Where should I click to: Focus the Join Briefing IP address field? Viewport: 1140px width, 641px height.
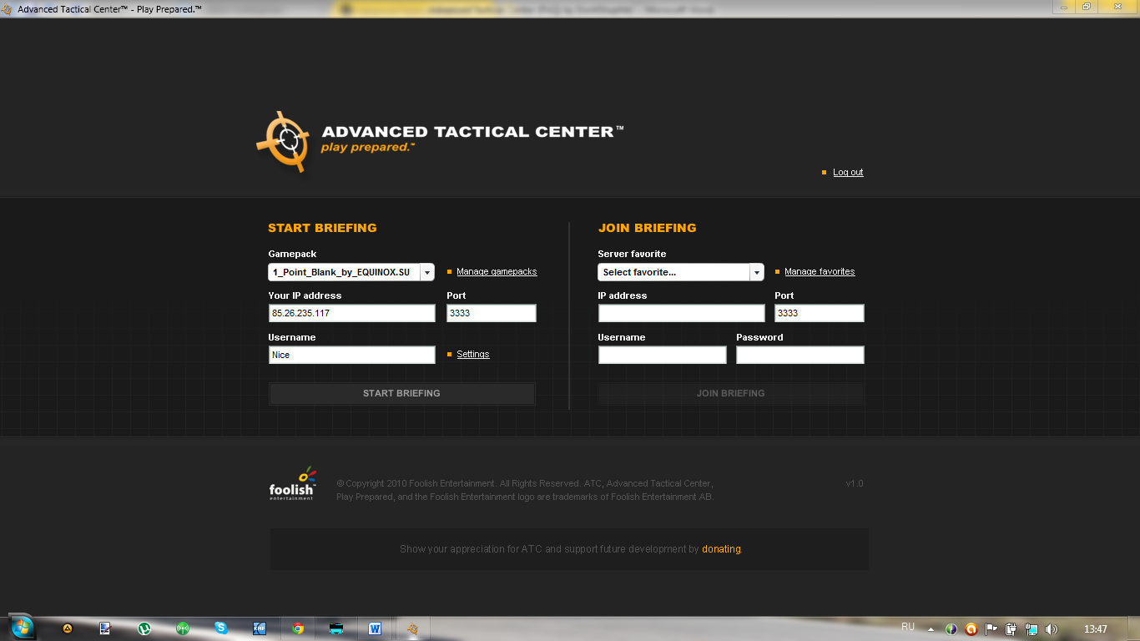pos(681,313)
